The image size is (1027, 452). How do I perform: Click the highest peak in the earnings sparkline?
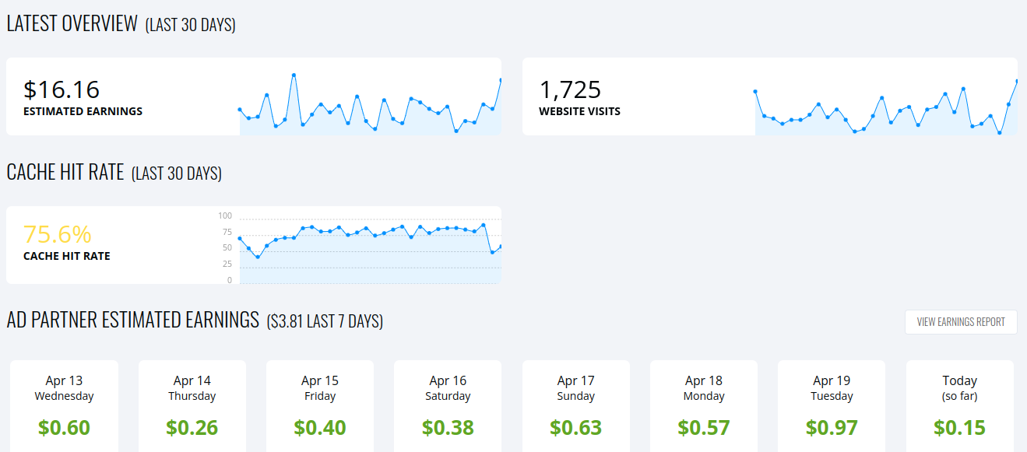[294, 75]
